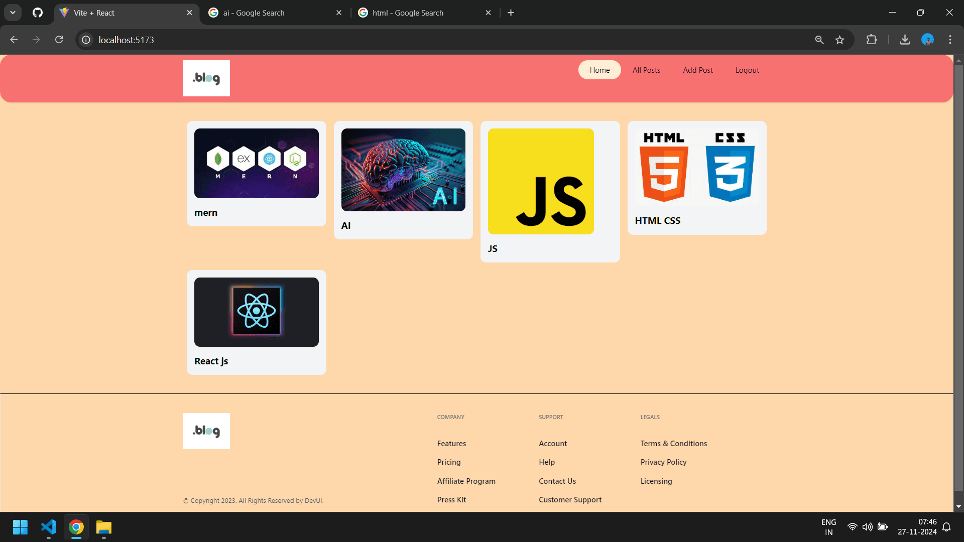The width and height of the screenshot is (964, 542).
Task: Open the ENG IN language indicator
Action: coord(829,527)
